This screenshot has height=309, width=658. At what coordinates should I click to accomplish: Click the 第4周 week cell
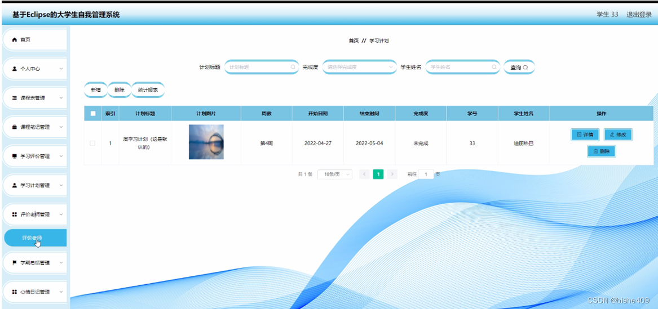[267, 143]
